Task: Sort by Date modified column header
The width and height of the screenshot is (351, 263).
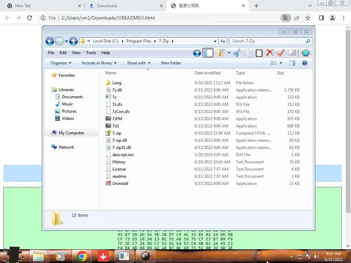Action: [213, 73]
